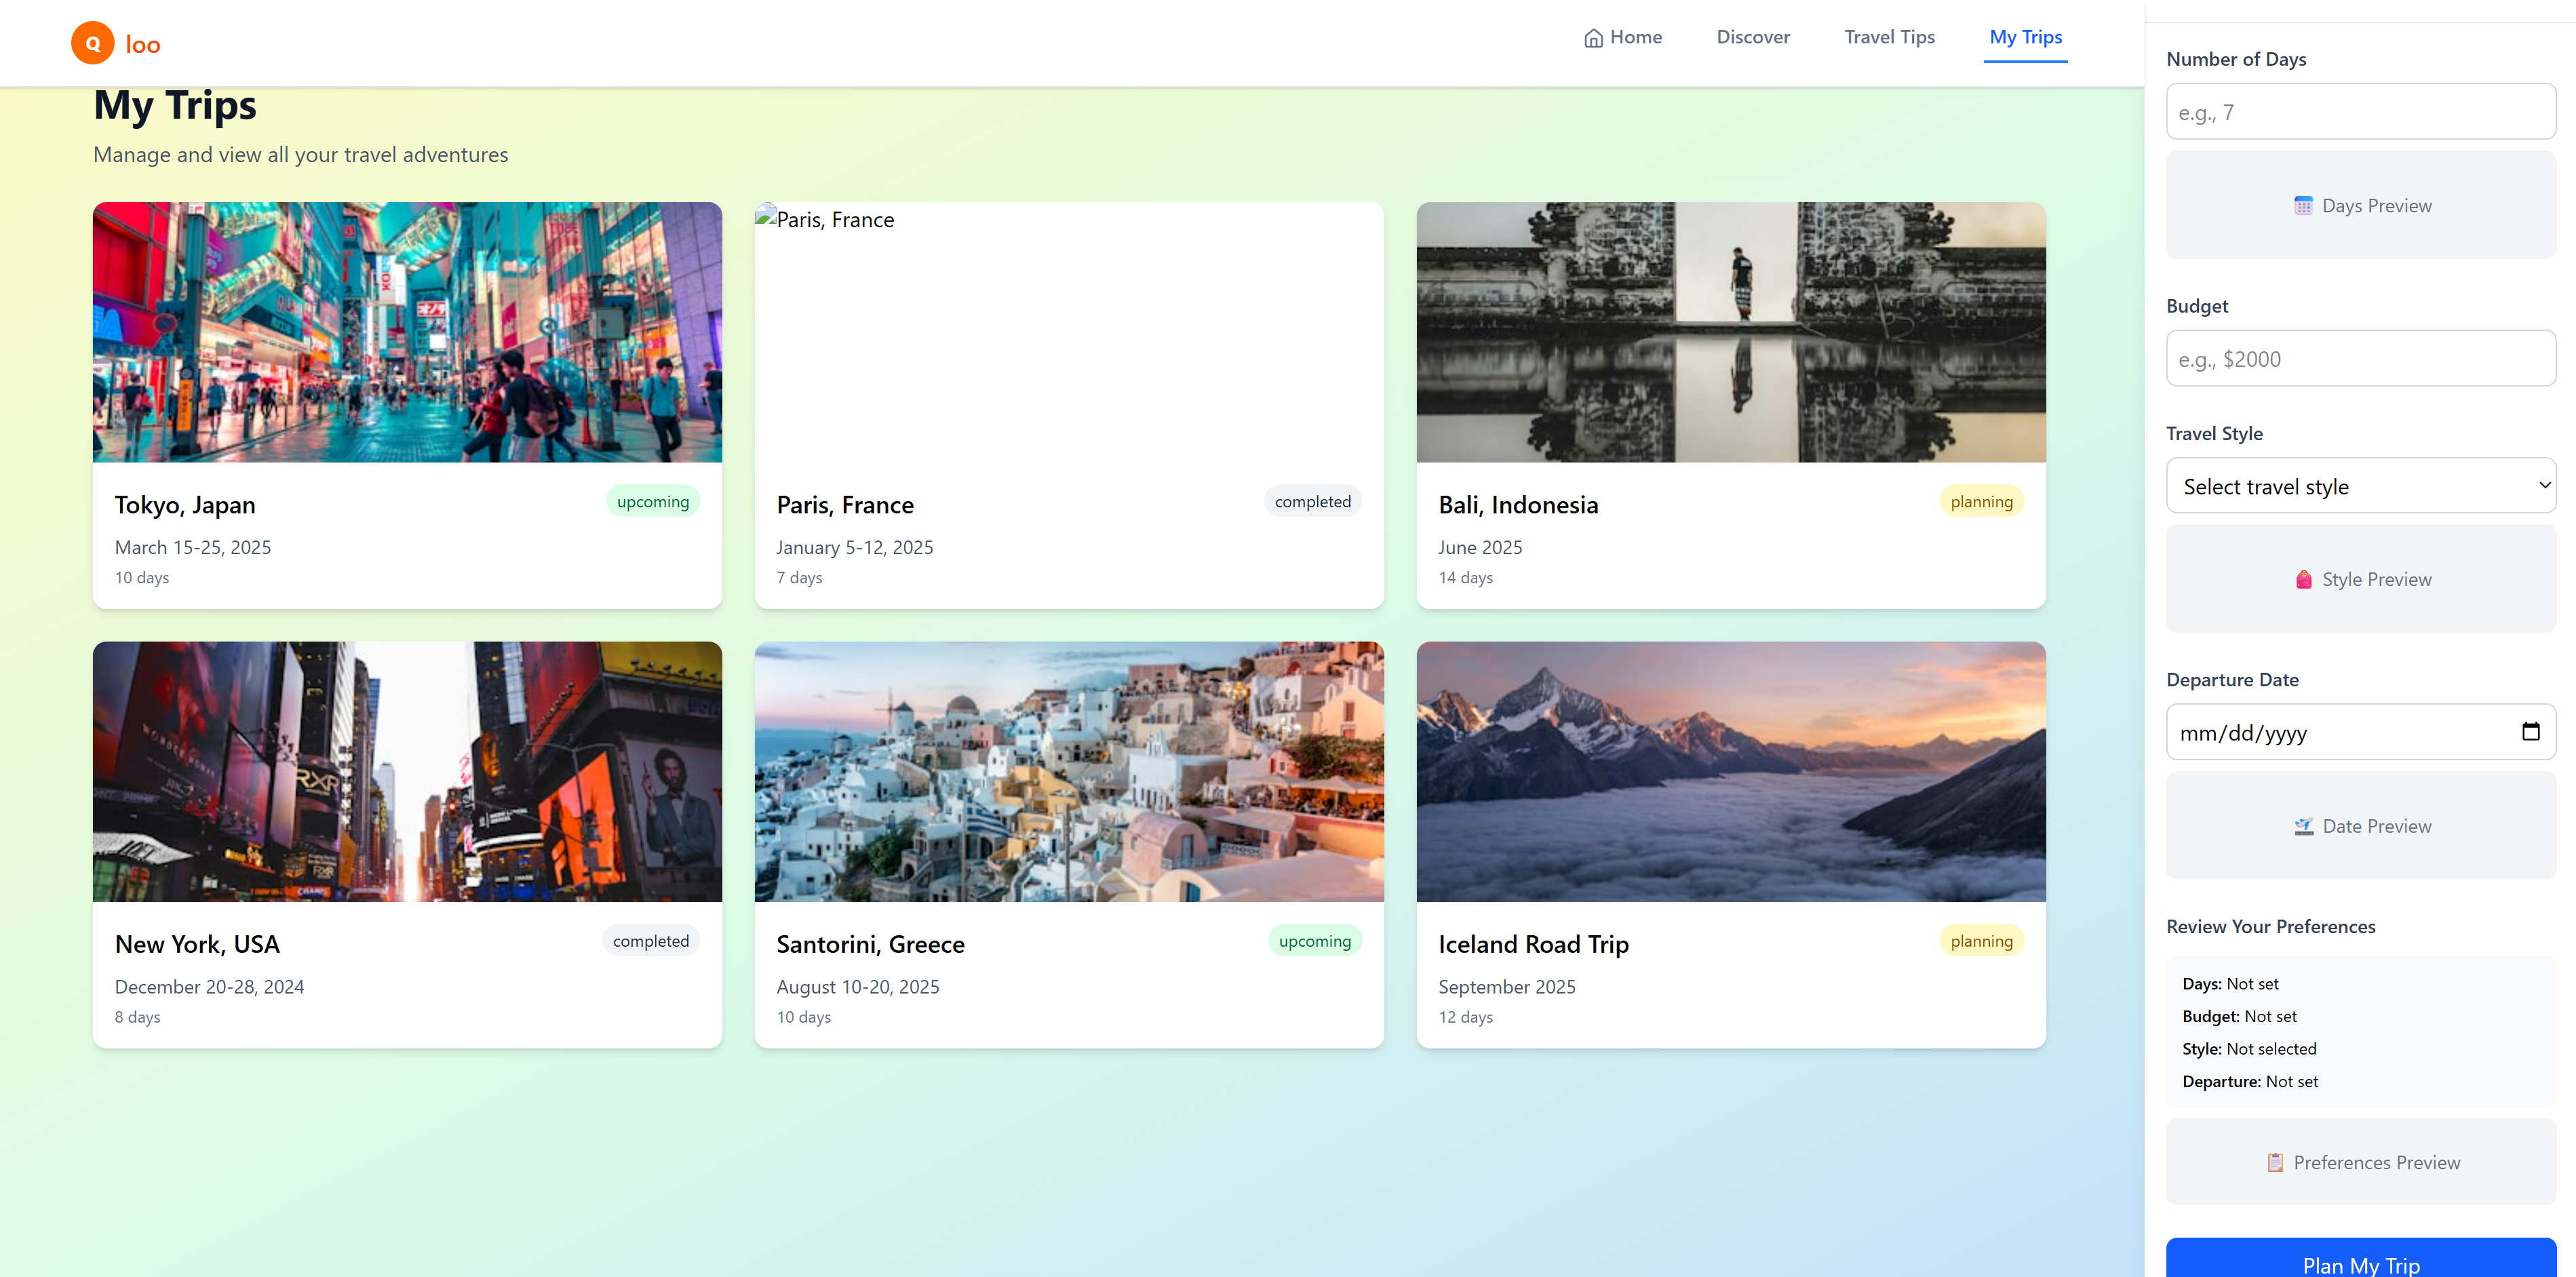Click the calendar icon in Days Preview
The height and width of the screenshot is (1277, 2576).
[2303, 206]
